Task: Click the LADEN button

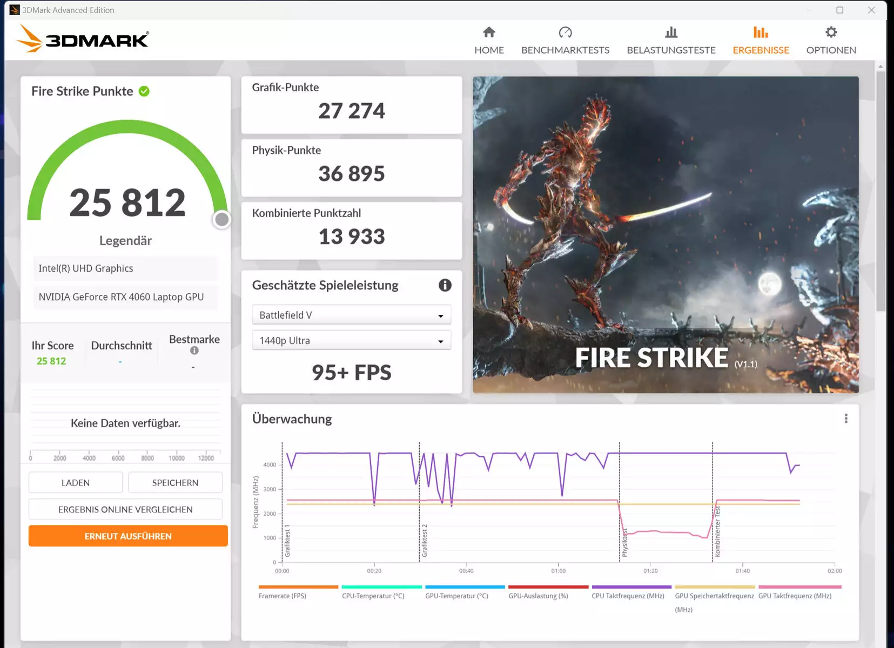Action: pyautogui.click(x=76, y=482)
